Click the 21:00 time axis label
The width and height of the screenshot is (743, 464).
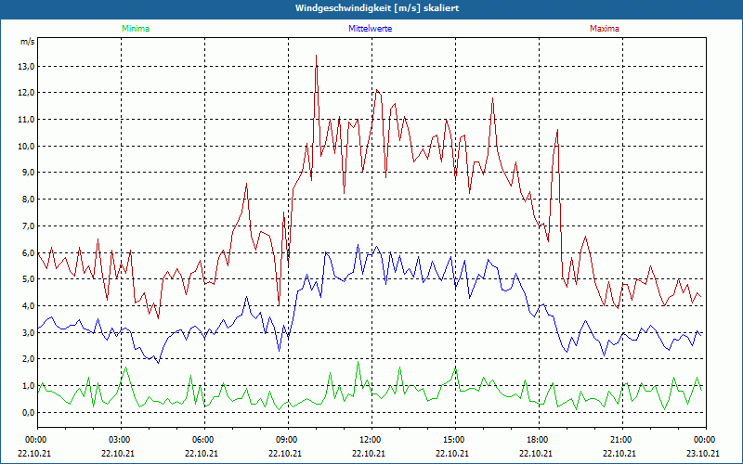point(622,440)
